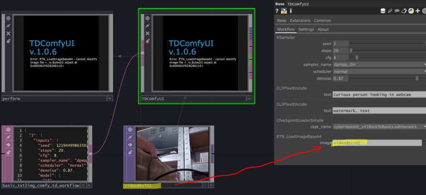Click plus button beside TDComfyUI node name
Viewport: 426px width, 195px height.
[249, 99]
